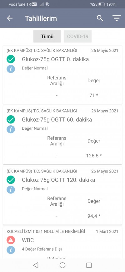Open the WBC test result

click(62, 243)
